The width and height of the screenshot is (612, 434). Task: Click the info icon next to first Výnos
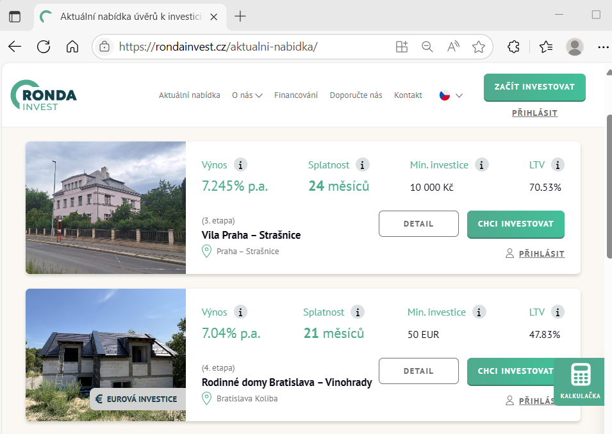pyautogui.click(x=240, y=165)
